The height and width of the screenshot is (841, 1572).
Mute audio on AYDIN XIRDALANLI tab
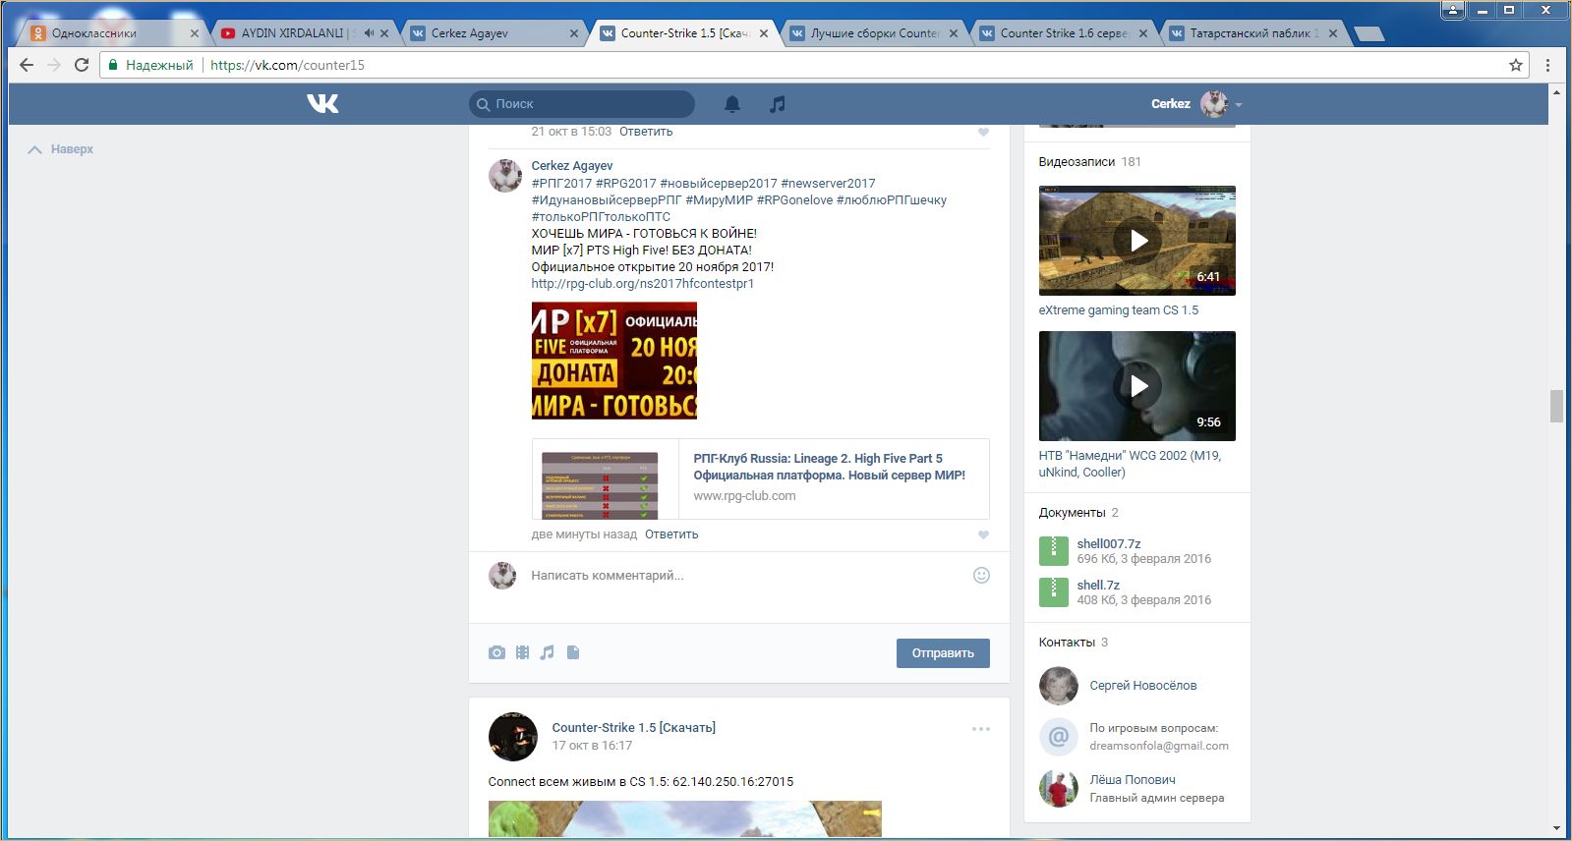(x=369, y=32)
